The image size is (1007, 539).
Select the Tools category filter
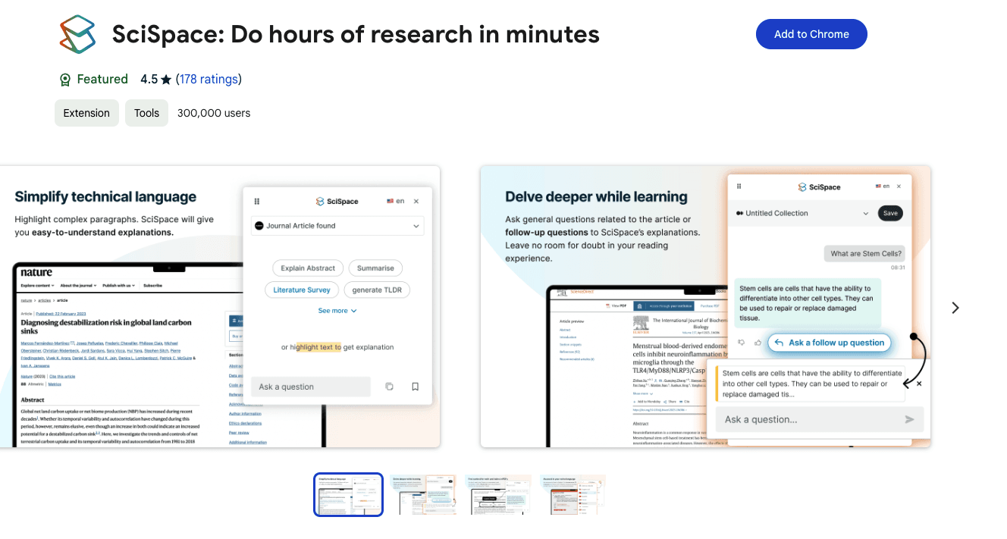(x=146, y=112)
